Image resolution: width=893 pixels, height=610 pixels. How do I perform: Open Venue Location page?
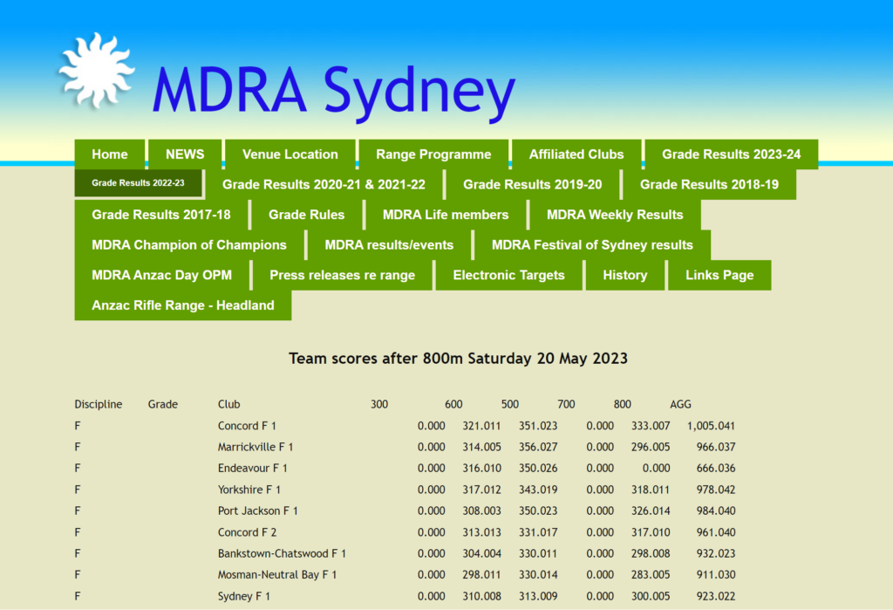coord(290,154)
